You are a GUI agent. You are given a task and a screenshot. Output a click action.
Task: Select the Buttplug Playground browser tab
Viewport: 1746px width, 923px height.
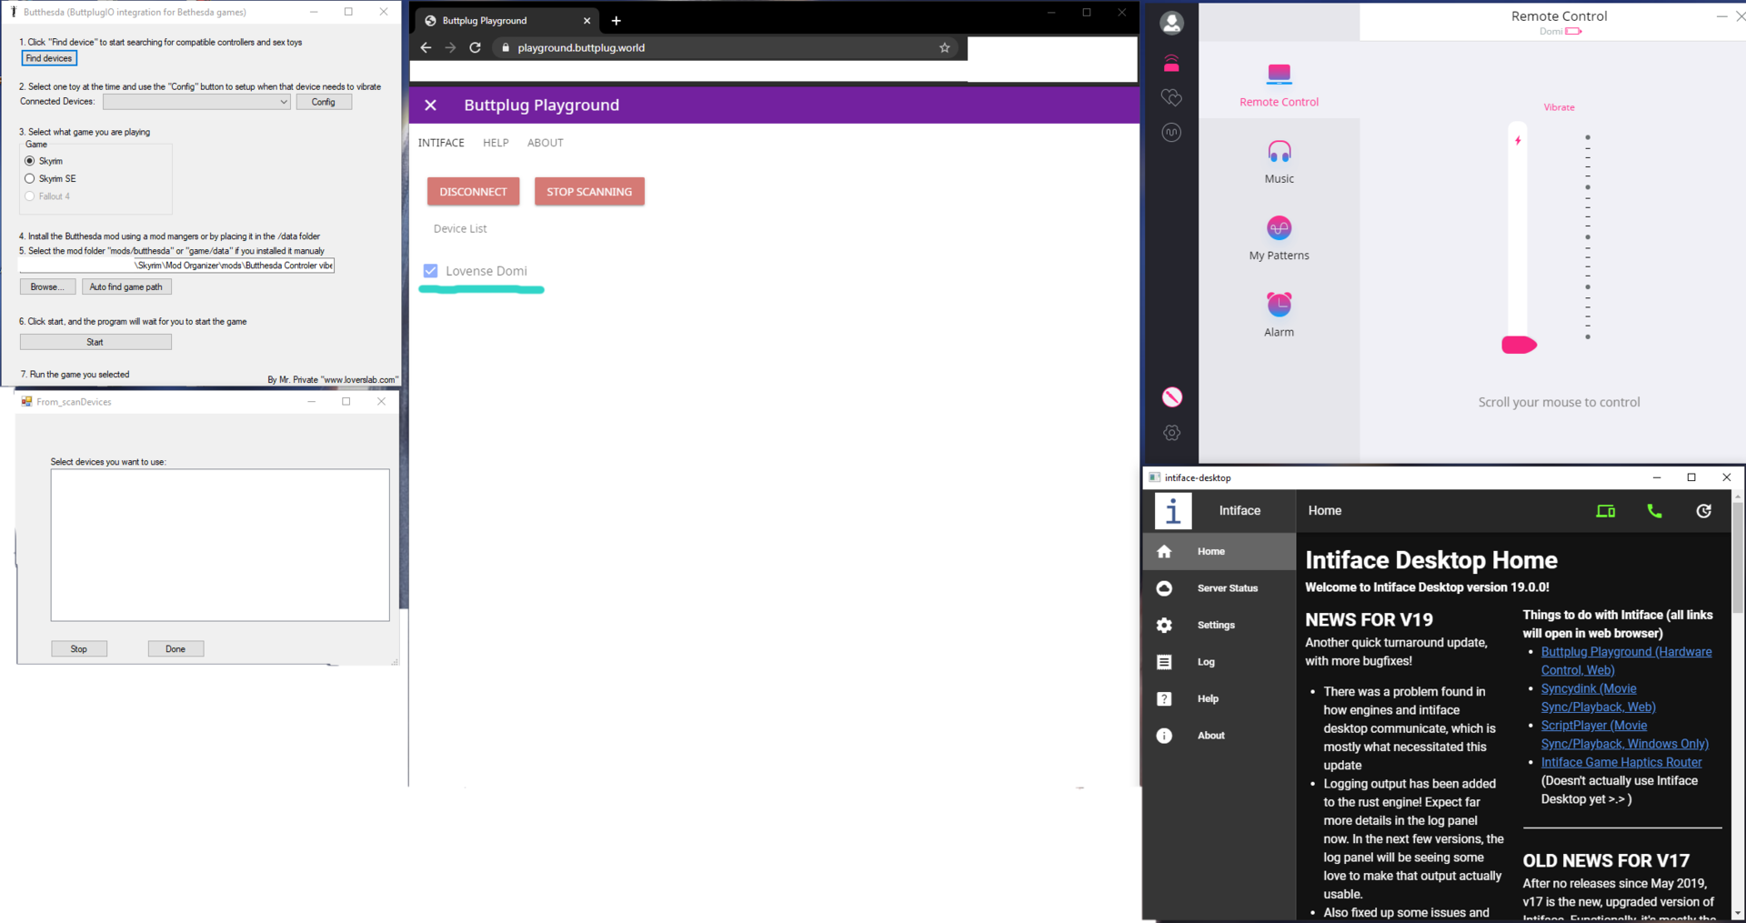click(x=507, y=21)
